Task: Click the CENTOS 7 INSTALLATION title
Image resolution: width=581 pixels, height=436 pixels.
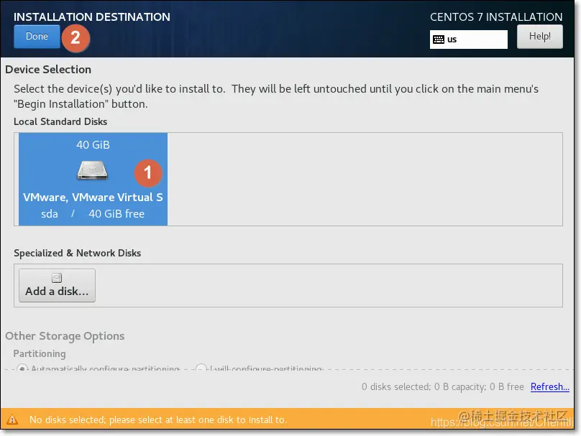Action: 496,17
